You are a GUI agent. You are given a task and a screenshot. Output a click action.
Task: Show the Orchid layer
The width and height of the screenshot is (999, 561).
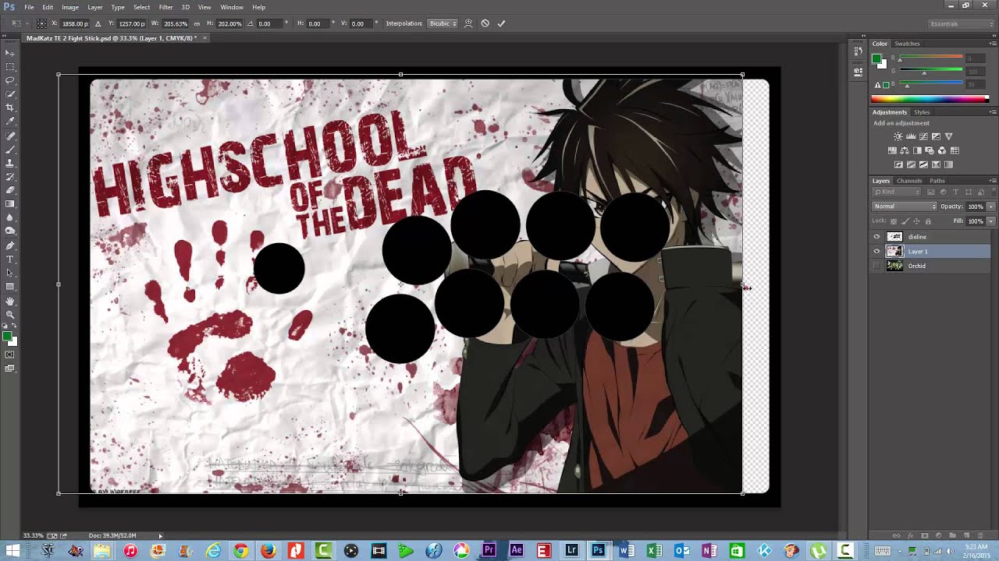876,266
